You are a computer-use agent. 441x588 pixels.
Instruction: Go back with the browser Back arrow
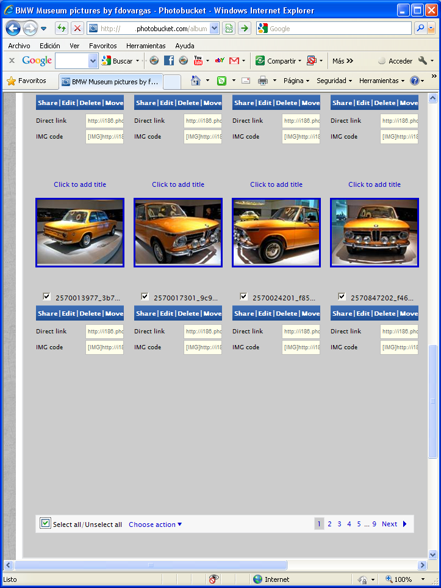click(x=13, y=28)
